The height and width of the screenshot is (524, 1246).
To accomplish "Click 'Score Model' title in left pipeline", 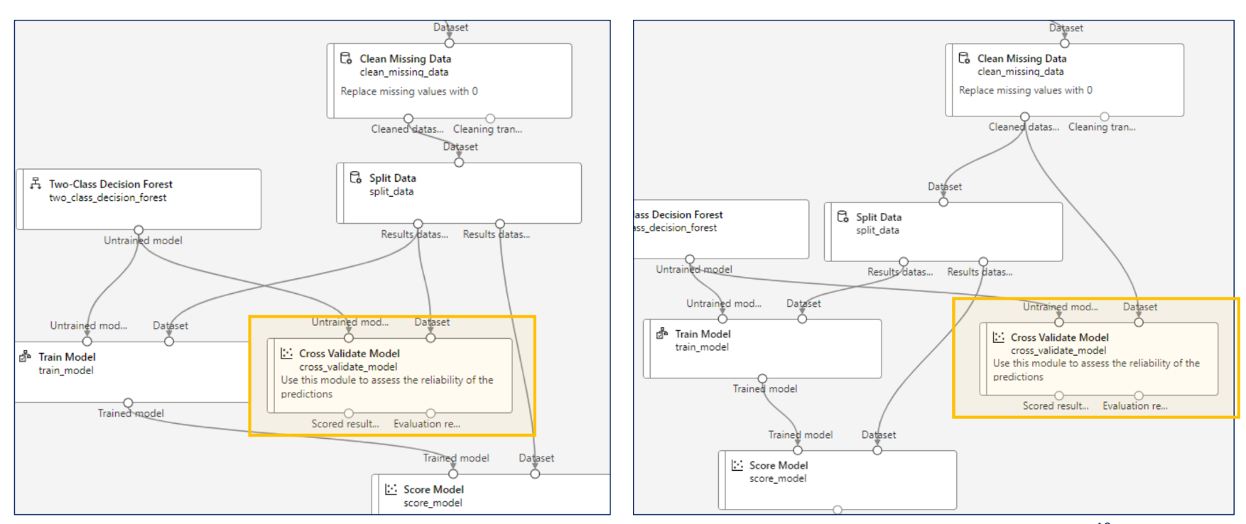I will pos(433,490).
